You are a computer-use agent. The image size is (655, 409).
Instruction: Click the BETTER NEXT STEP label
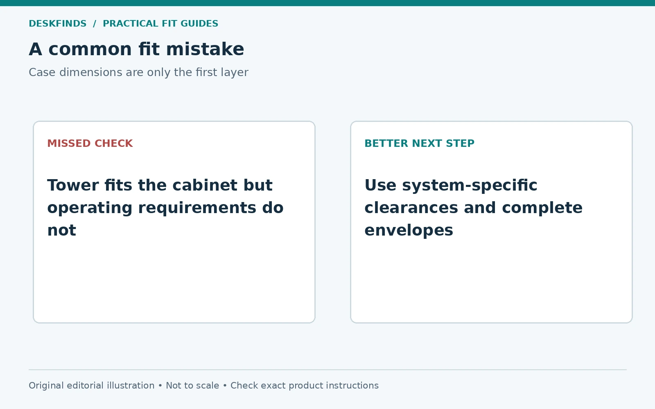point(420,144)
